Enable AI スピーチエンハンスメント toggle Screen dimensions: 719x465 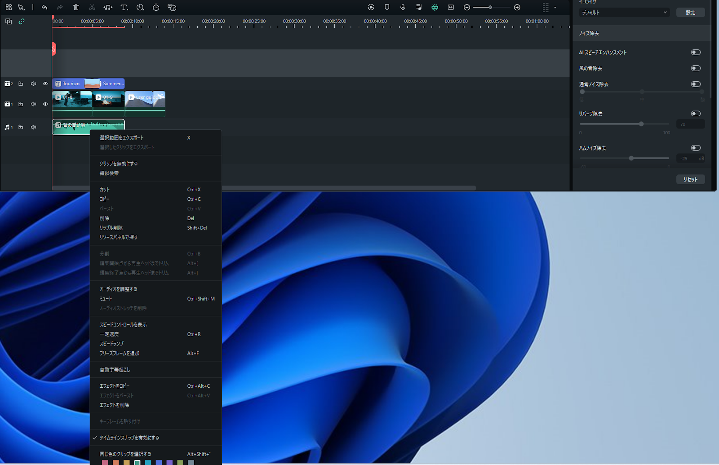[696, 52]
